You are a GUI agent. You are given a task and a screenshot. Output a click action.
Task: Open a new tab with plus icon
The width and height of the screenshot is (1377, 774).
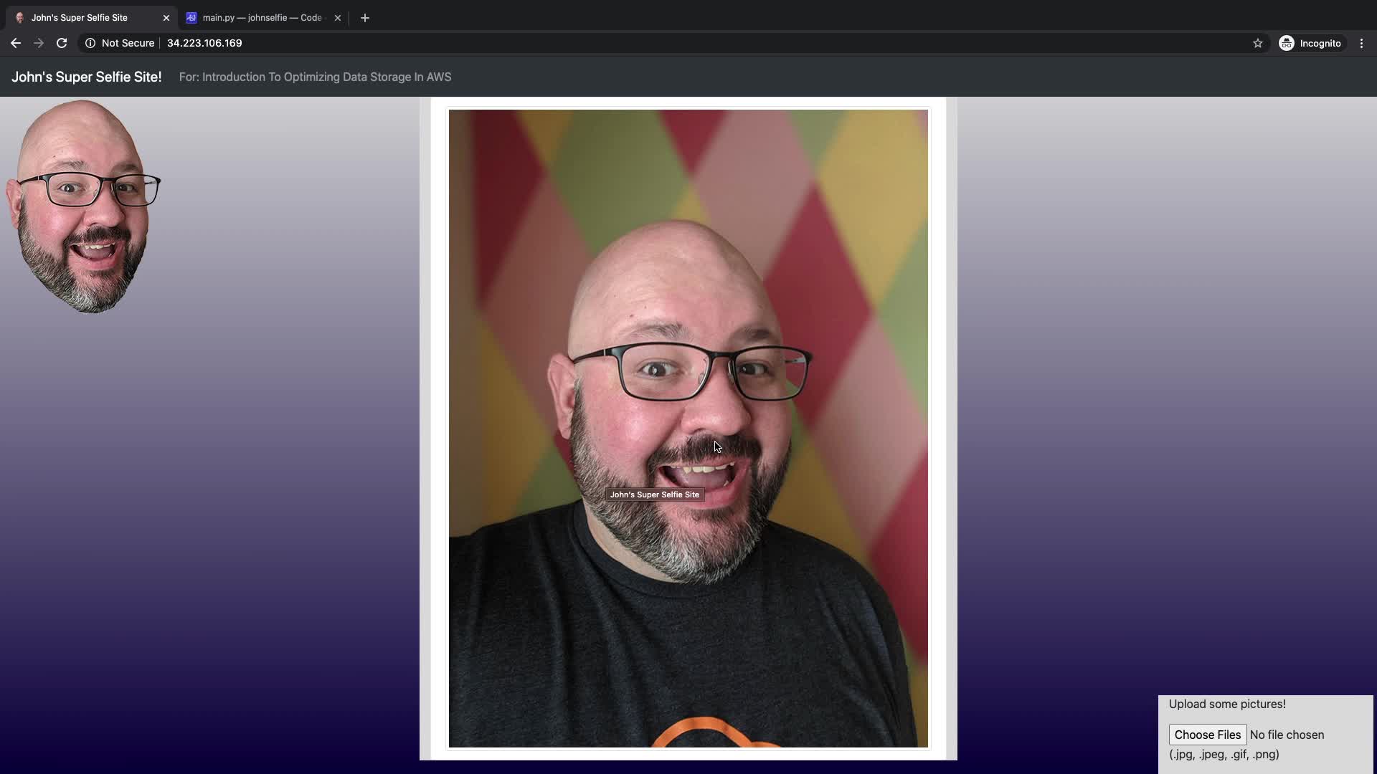(x=364, y=18)
